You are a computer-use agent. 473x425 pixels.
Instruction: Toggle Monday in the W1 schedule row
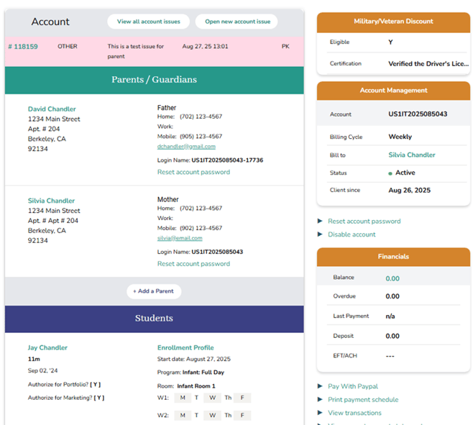click(183, 397)
